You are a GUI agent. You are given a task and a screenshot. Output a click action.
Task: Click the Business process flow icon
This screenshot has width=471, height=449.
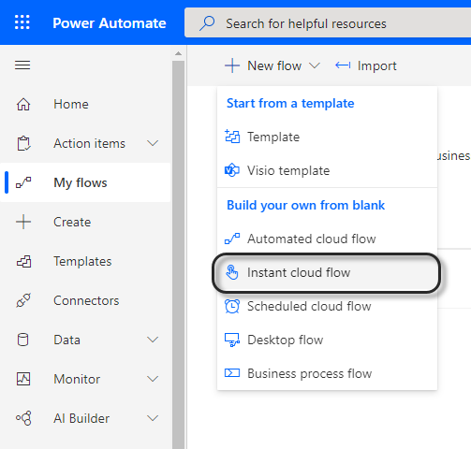[x=232, y=373]
